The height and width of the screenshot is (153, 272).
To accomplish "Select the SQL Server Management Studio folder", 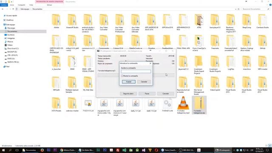I will (199, 86).
